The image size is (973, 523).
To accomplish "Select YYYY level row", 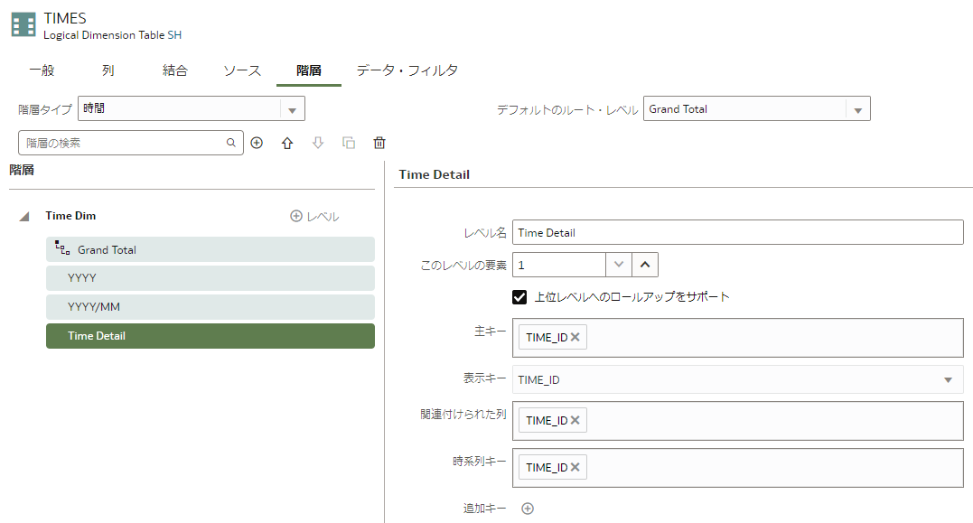I will [x=211, y=278].
